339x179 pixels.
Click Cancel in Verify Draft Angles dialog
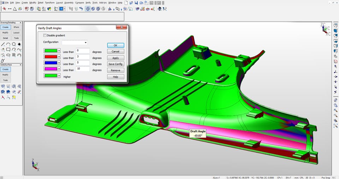click(x=116, y=51)
